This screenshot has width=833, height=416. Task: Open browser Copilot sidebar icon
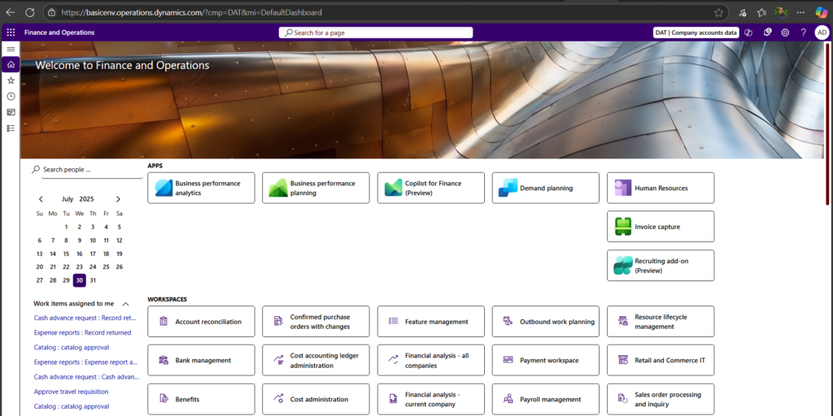[x=822, y=12]
